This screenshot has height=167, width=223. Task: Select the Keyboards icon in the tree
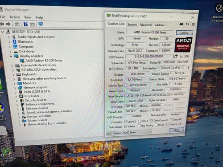point(19,74)
